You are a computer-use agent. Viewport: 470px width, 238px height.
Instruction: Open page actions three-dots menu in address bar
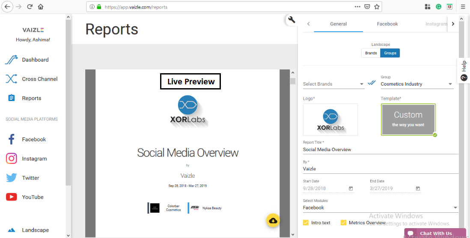(x=357, y=6)
